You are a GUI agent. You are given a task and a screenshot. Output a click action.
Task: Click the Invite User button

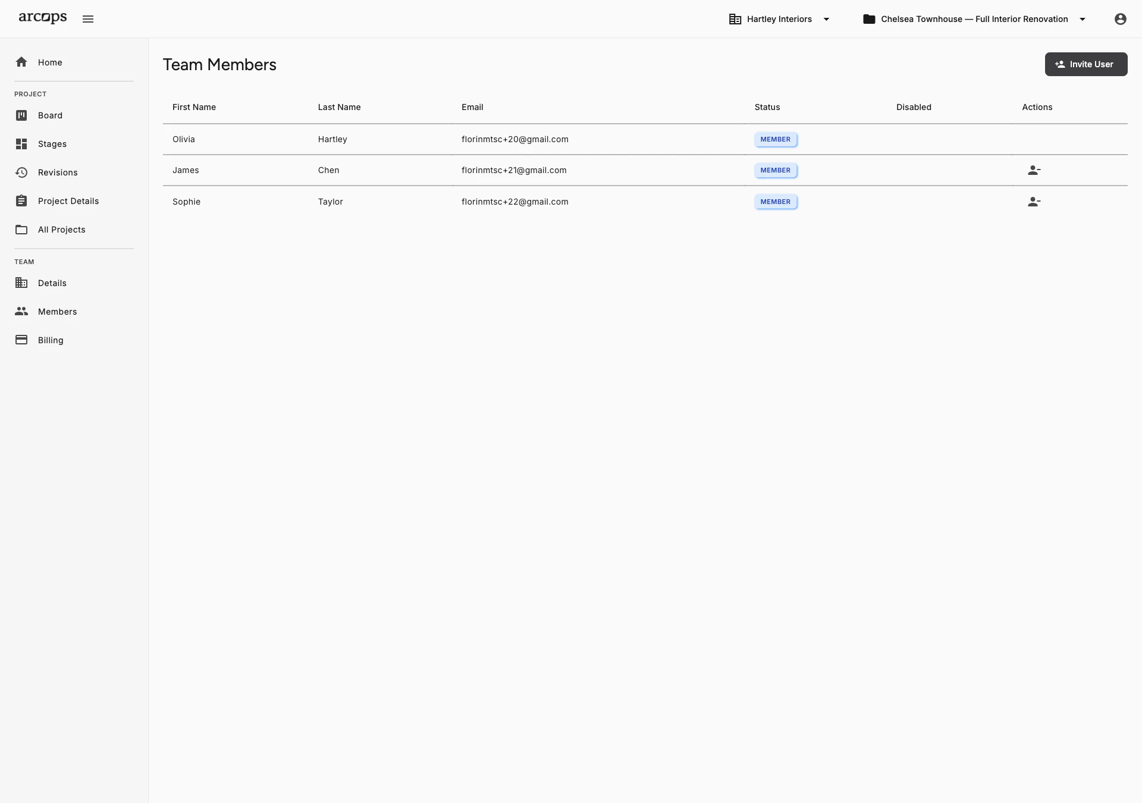point(1086,64)
